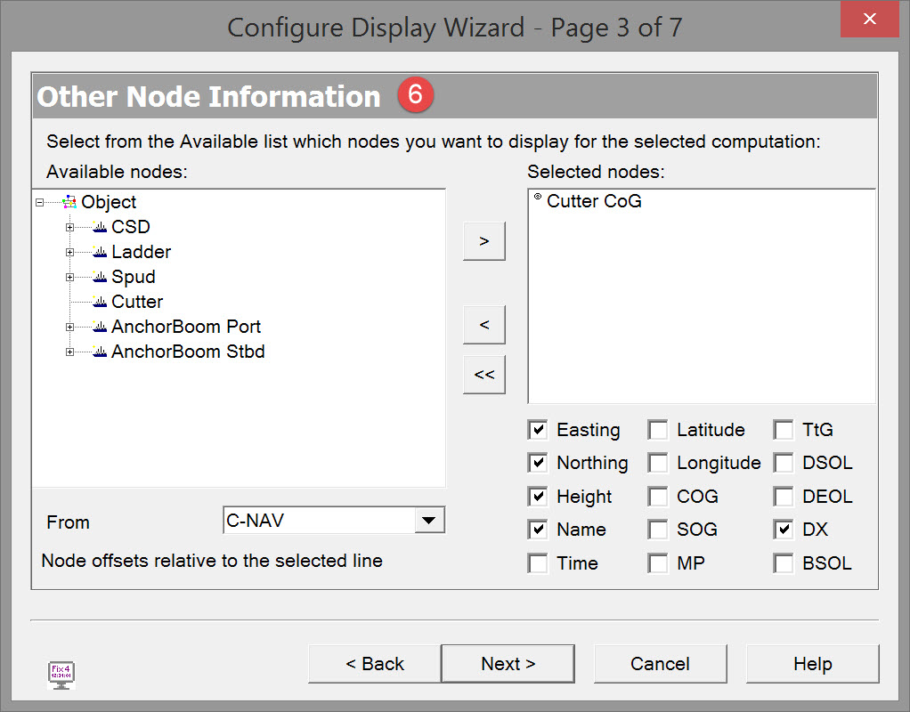This screenshot has height=712, width=910.
Task: Close the Configure Display Wizard window
Action: (870, 19)
